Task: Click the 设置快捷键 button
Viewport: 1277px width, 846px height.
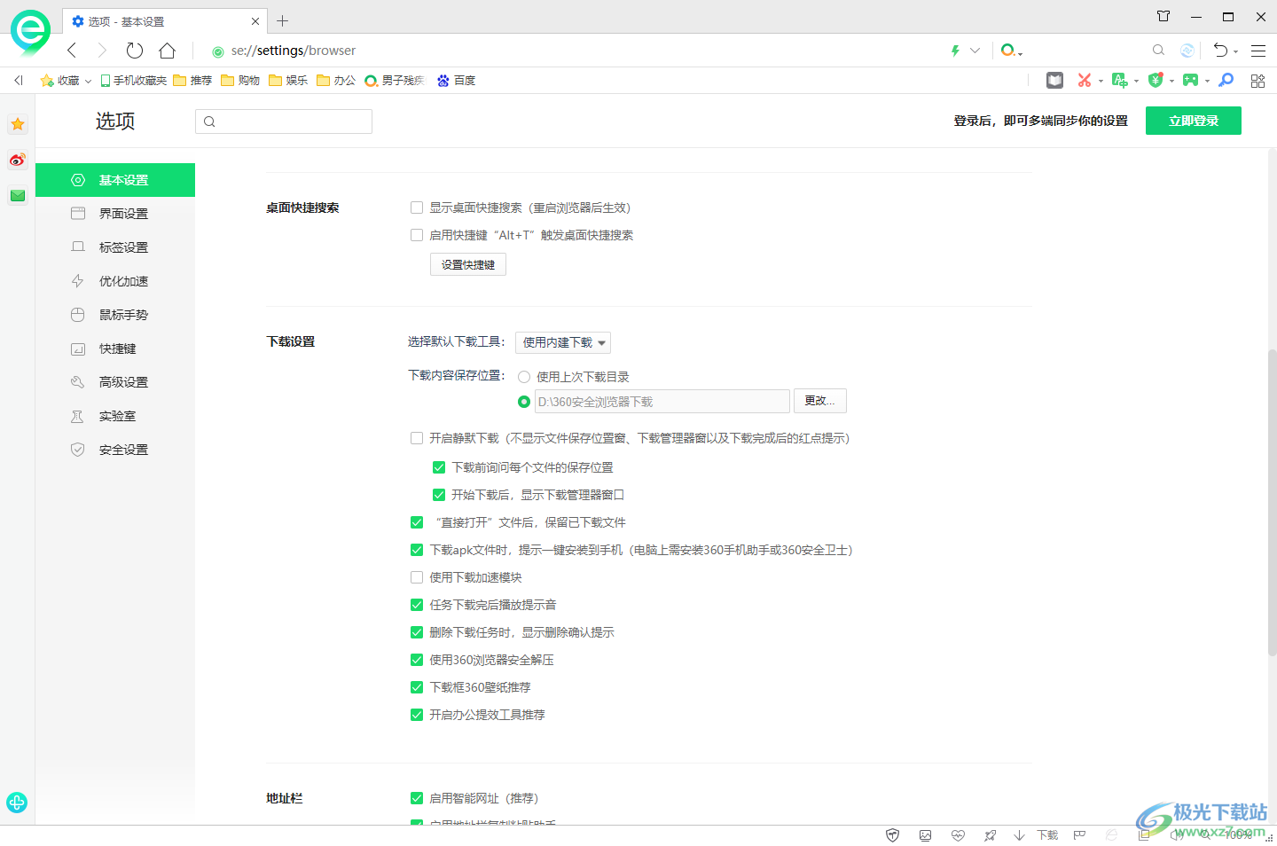Action: coord(468,264)
